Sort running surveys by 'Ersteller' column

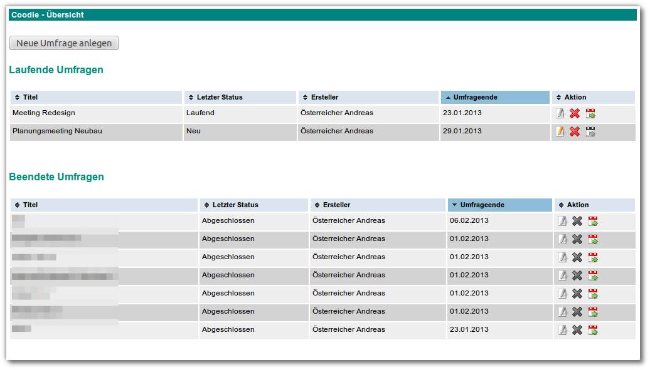click(x=324, y=97)
